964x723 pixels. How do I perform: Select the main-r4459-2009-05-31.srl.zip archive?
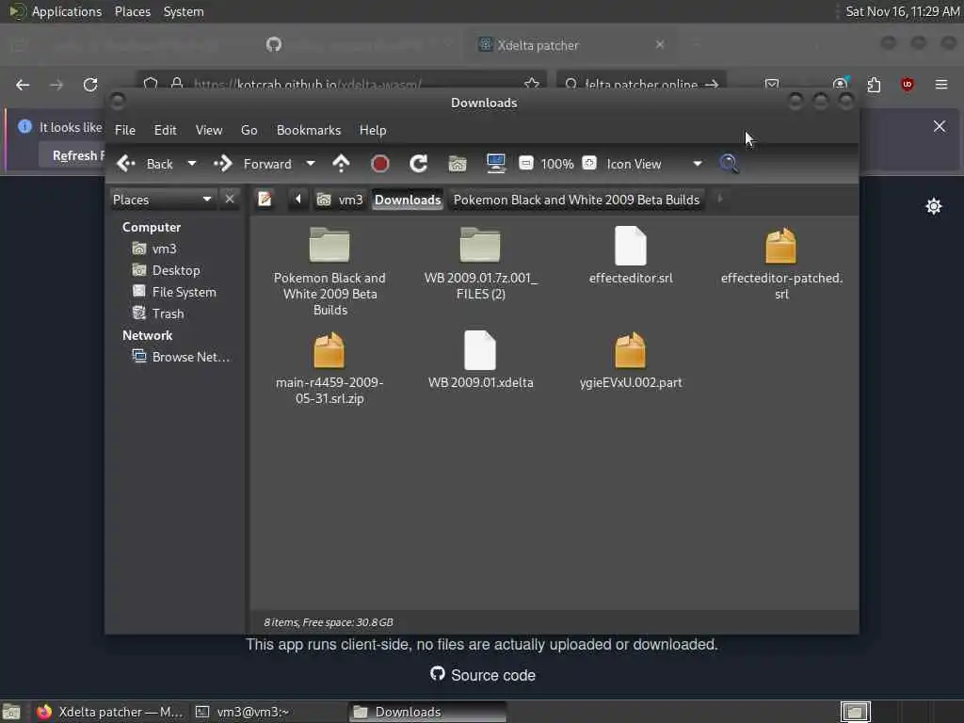point(329,368)
